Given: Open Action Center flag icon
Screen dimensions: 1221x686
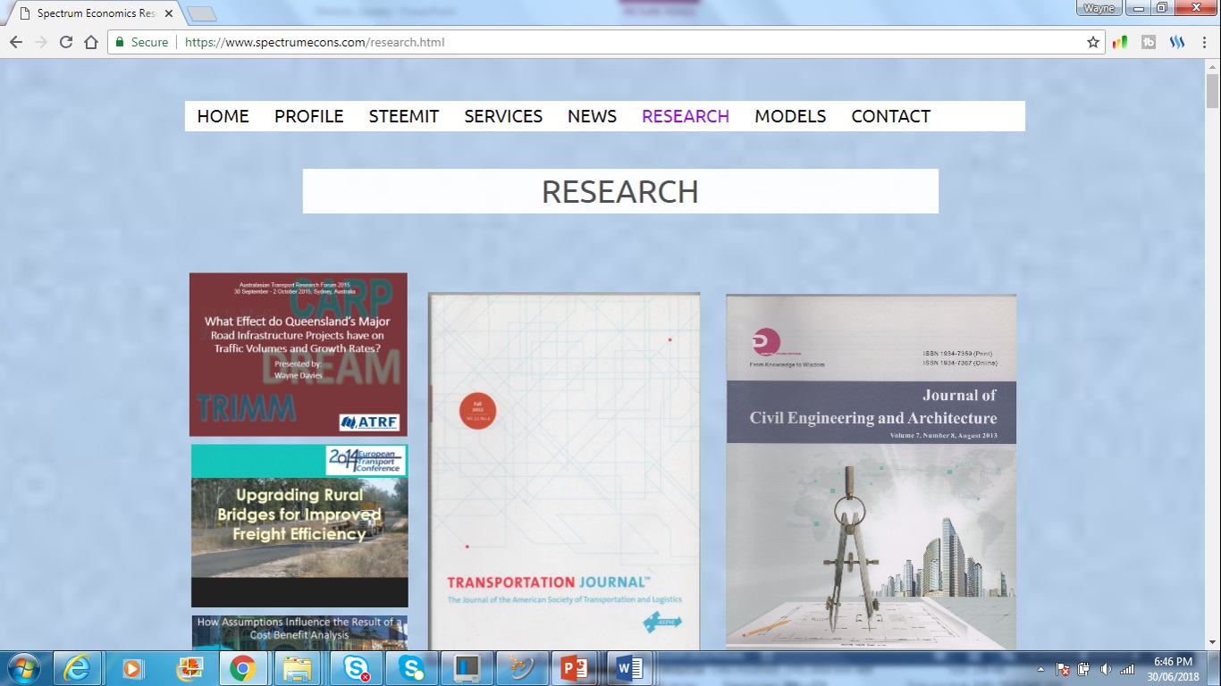Looking at the screenshot, I should click(1063, 669).
